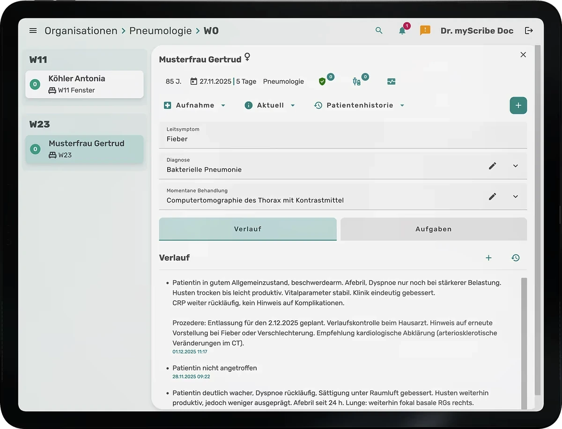Click the Verlauf notes inner scrollbar

click(x=524, y=344)
